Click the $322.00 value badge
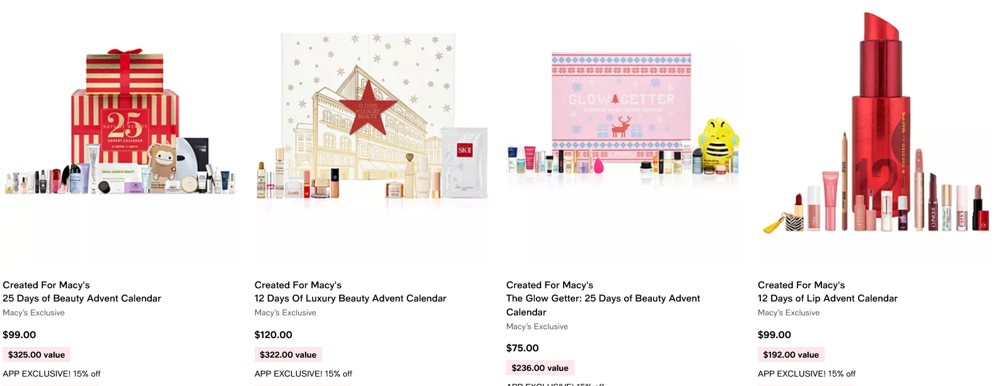 tap(288, 354)
